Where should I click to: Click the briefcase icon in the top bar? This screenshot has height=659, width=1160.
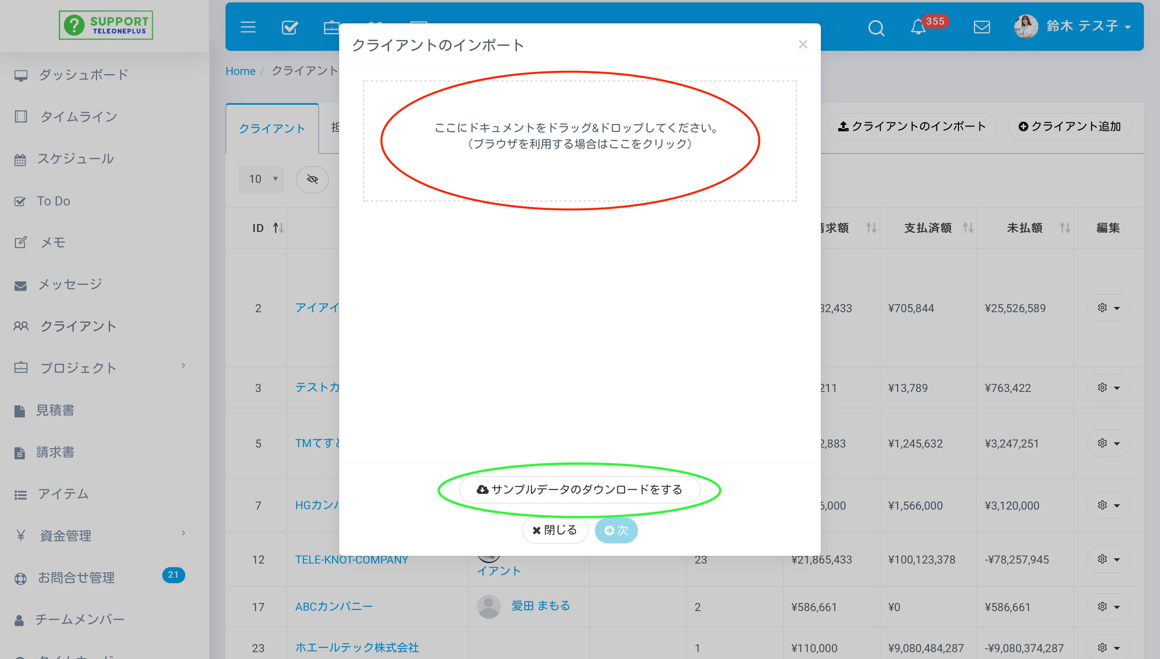331,27
